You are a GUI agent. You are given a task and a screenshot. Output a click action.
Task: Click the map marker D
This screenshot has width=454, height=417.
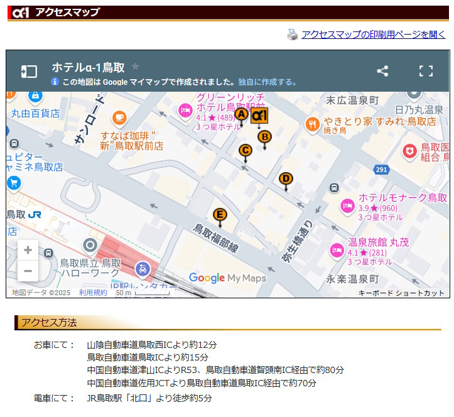tap(286, 180)
